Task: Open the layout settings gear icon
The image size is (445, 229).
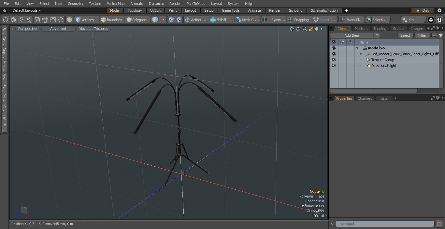Action: (439, 10)
